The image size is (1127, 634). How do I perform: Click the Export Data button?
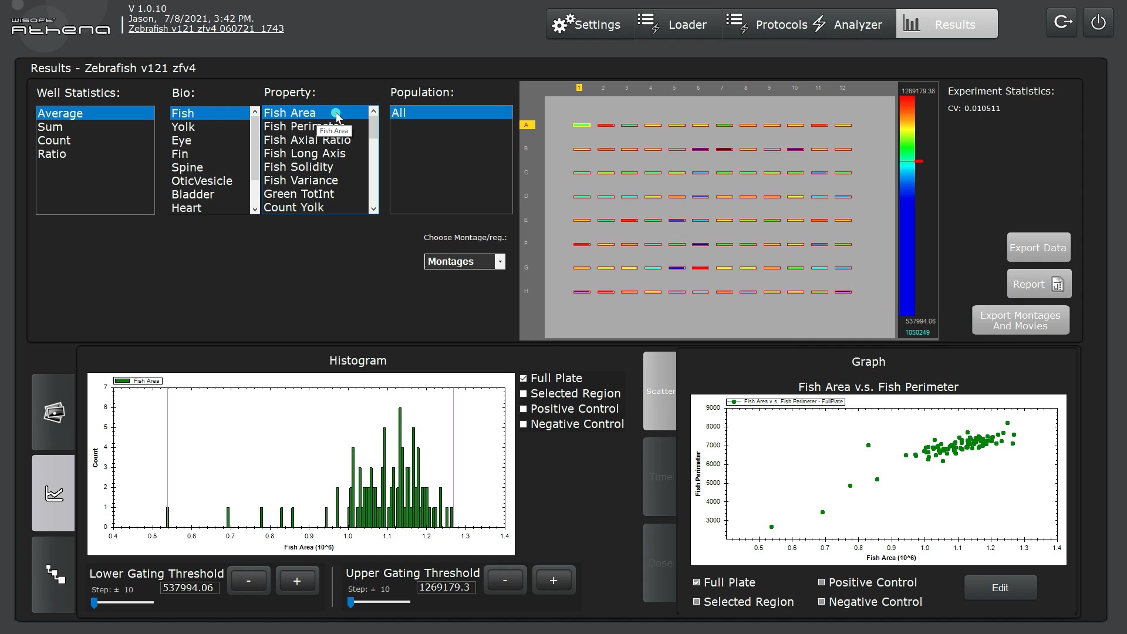pyautogui.click(x=1038, y=248)
